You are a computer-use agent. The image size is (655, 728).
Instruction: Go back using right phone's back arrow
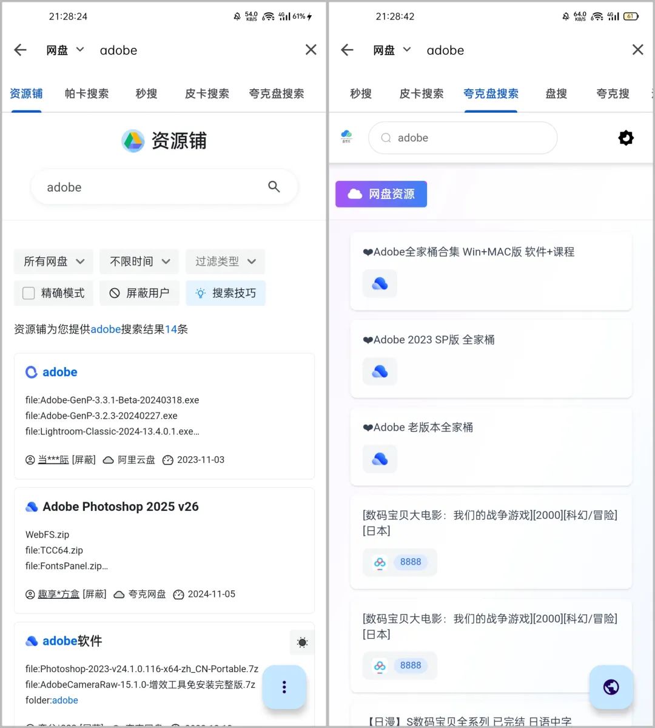[347, 50]
